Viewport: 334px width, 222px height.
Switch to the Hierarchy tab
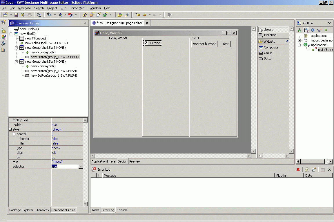click(42, 210)
